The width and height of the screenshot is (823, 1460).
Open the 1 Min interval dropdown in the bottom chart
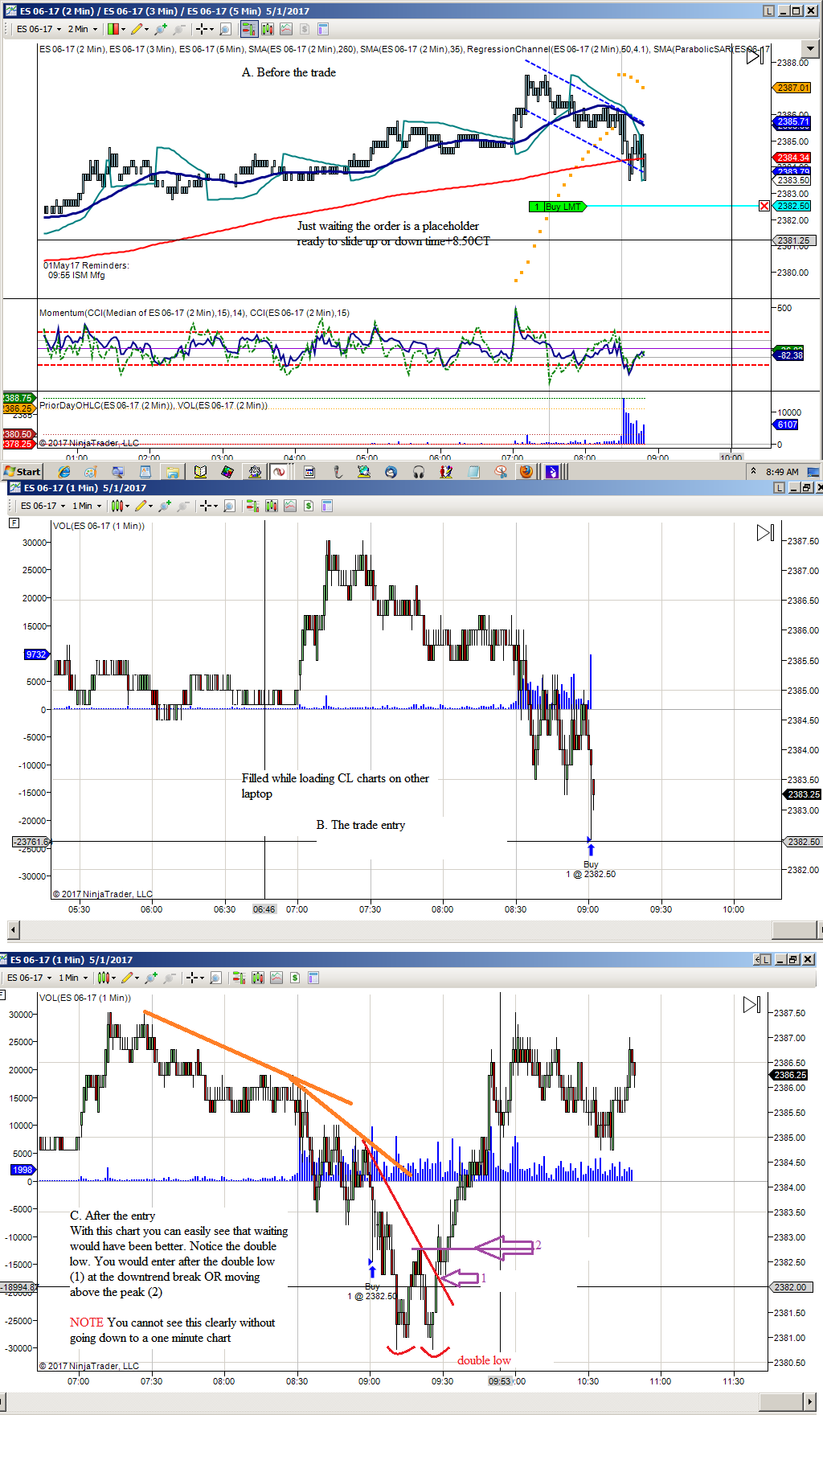[x=73, y=978]
